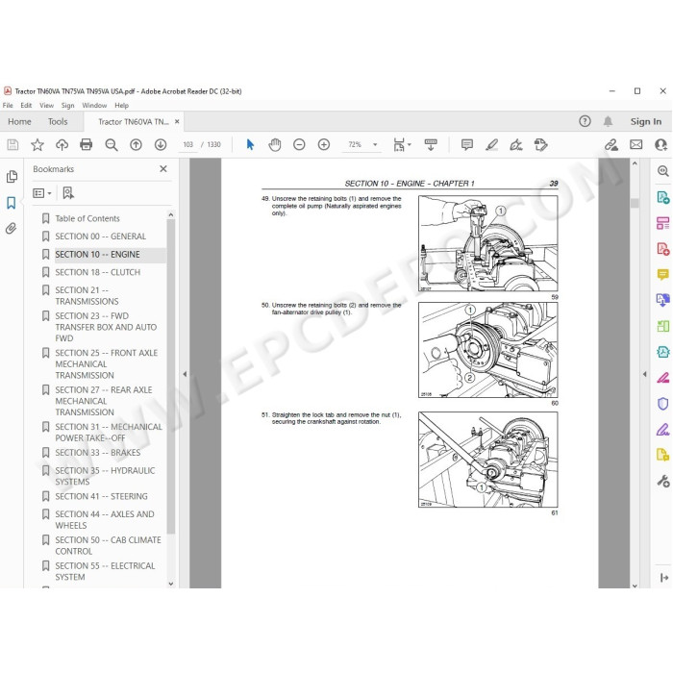This screenshot has height=673, width=673.
Task: Select SECTION 10 -- ENGINE bookmark
Action: [x=97, y=255]
